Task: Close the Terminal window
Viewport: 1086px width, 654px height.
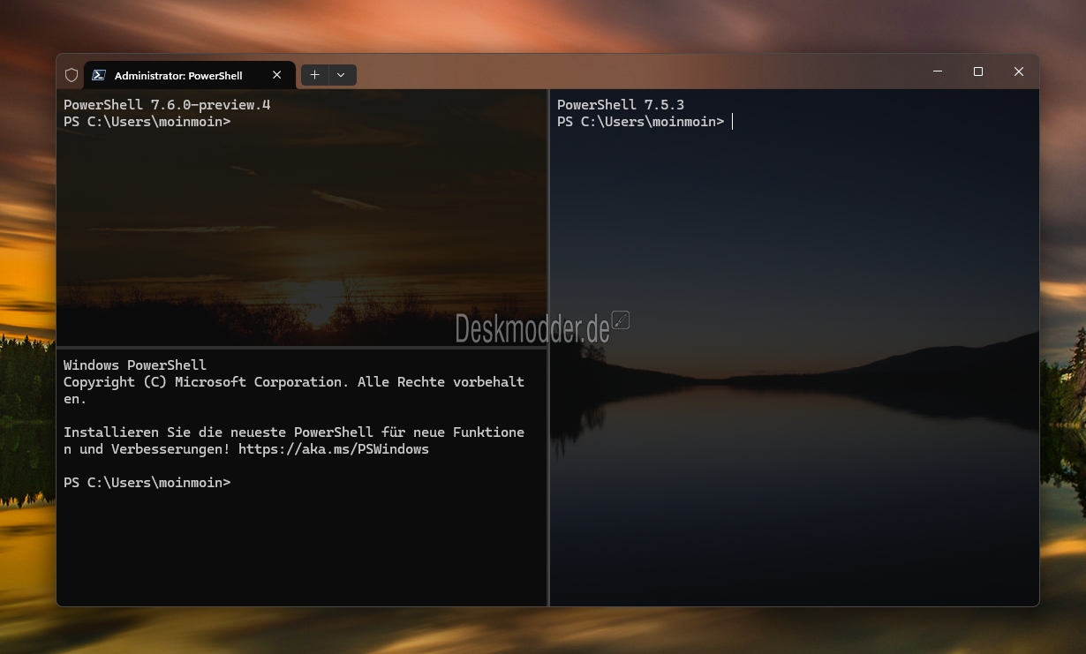Action: (x=1019, y=71)
